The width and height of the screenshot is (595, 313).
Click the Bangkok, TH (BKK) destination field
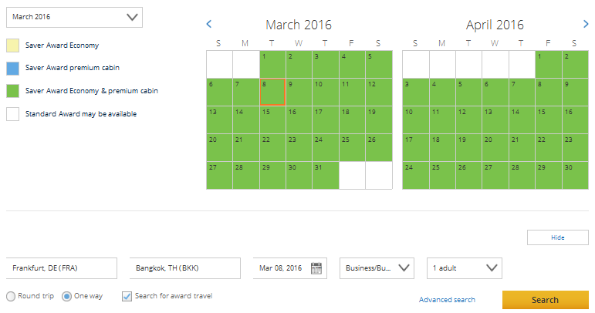(x=185, y=268)
